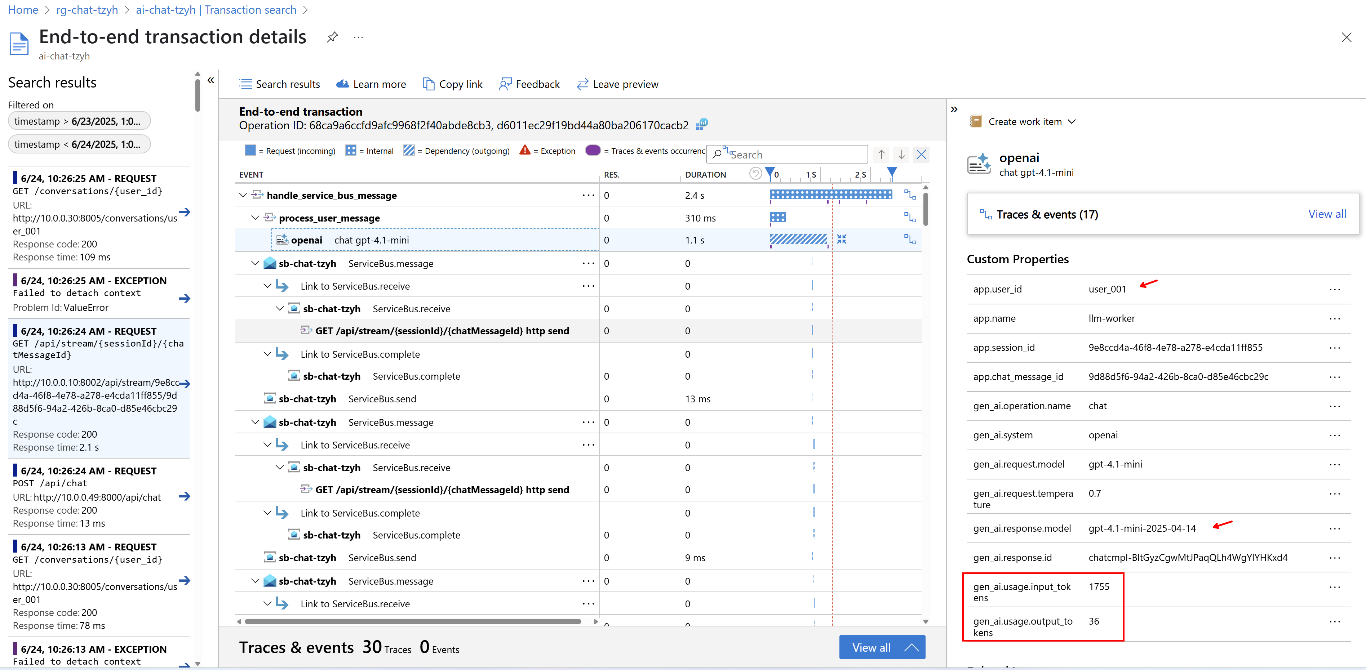Close the transaction details blade

coord(1347,37)
